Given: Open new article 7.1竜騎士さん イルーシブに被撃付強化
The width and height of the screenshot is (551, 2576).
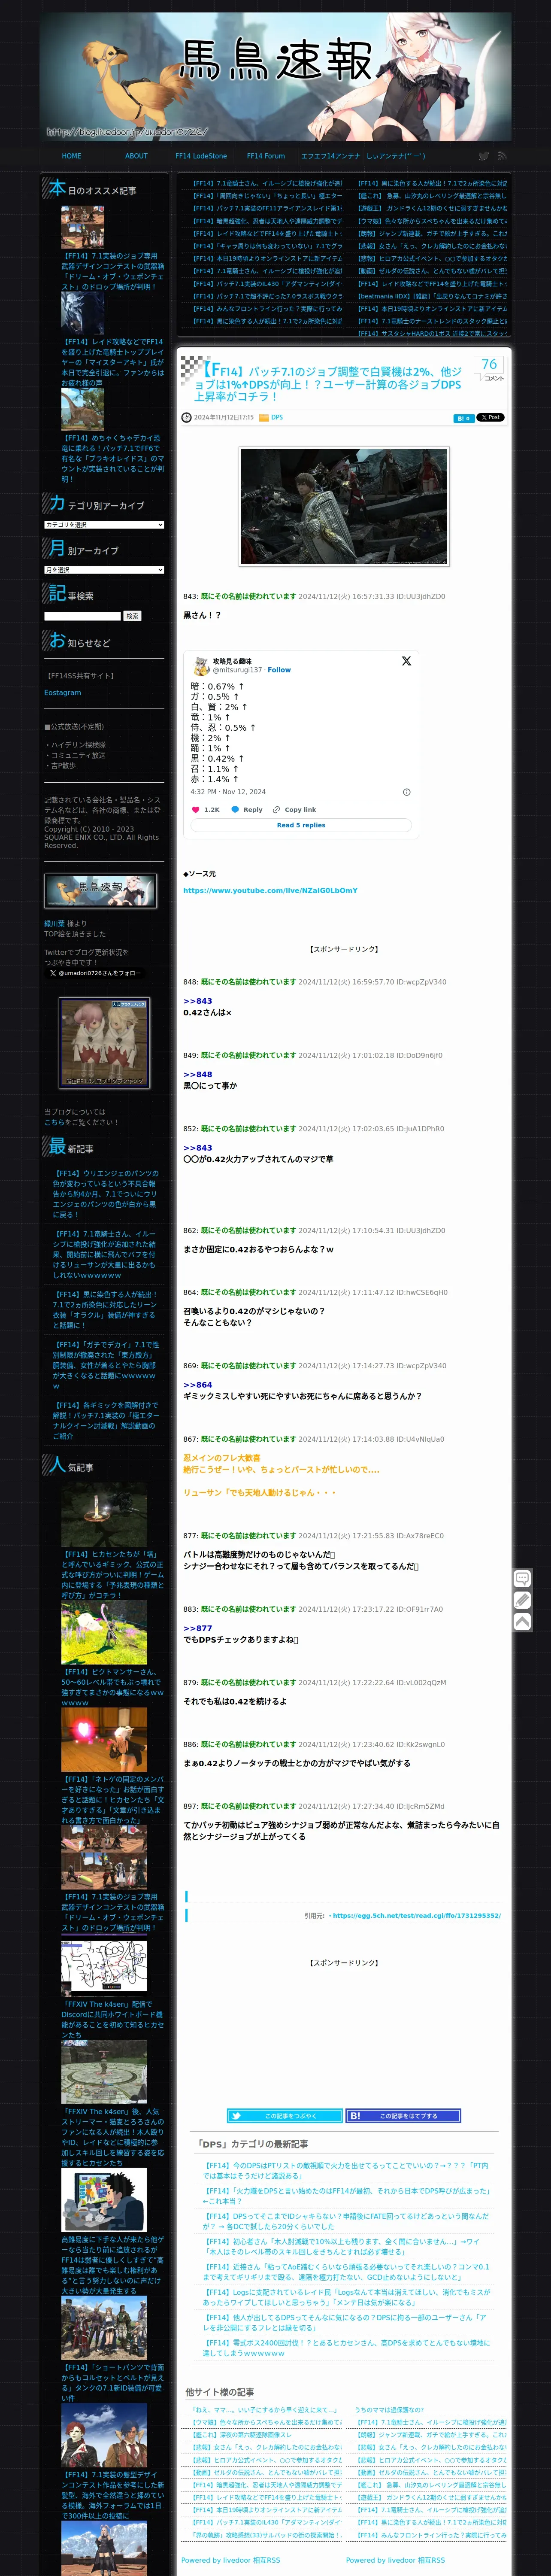Looking at the screenshot, I should click(105, 1255).
